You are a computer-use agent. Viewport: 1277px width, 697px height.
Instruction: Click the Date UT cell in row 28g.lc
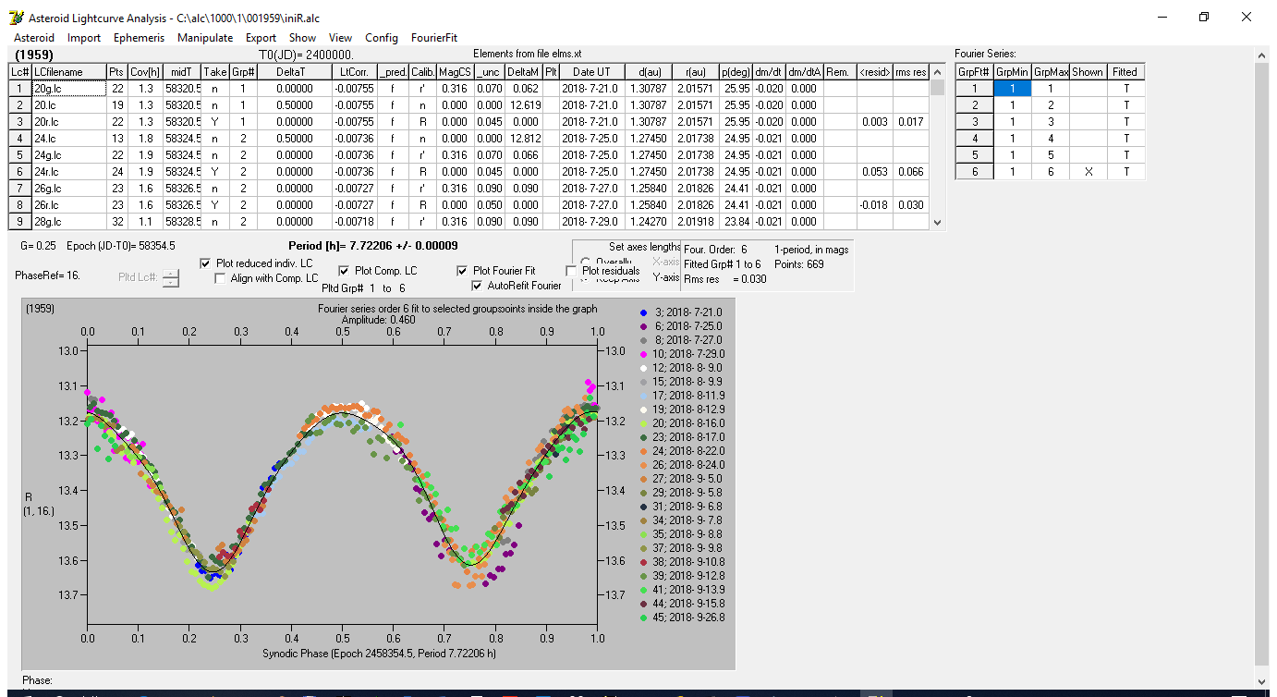[x=591, y=222]
